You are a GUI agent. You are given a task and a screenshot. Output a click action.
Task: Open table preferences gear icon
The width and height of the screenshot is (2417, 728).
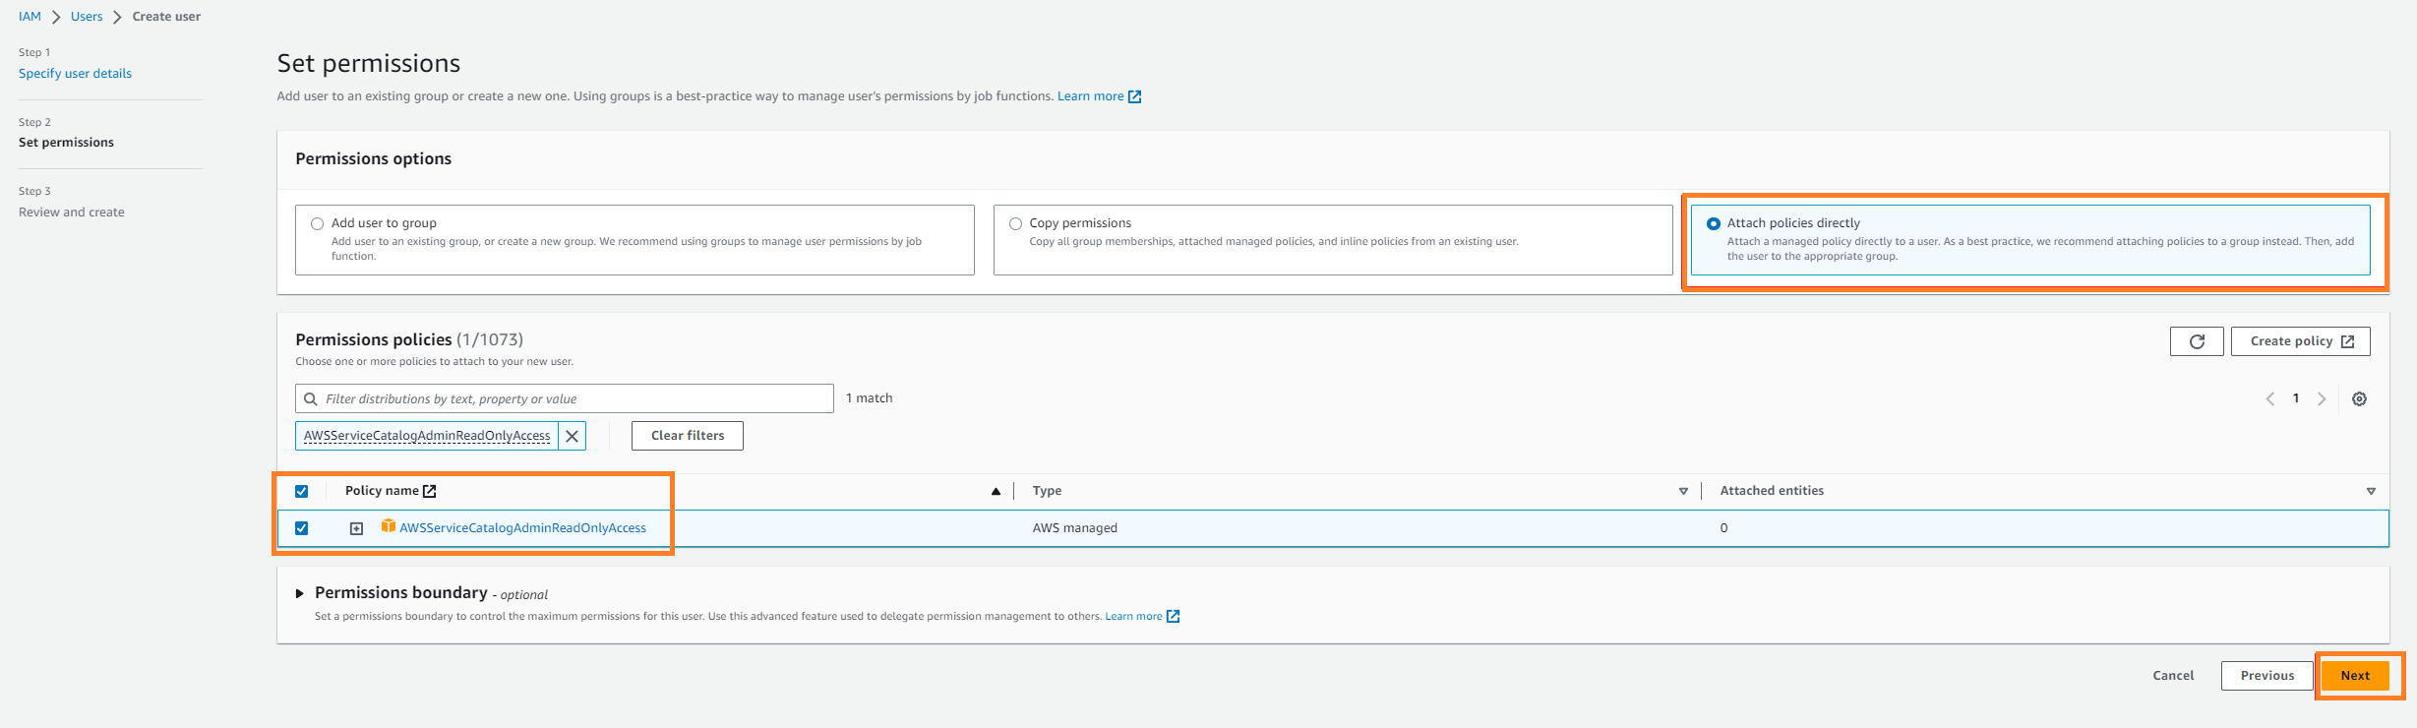pos(2359,398)
